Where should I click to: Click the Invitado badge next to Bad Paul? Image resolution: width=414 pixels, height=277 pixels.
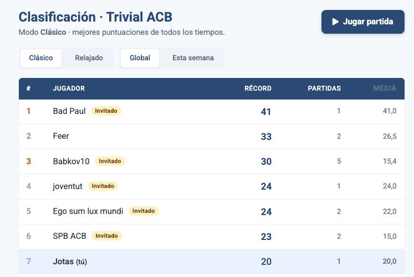(x=106, y=111)
